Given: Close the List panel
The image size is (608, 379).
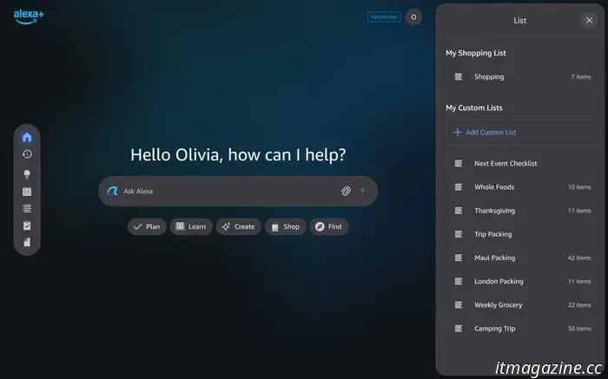Looking at the screenshot, I should coord(589,20).
